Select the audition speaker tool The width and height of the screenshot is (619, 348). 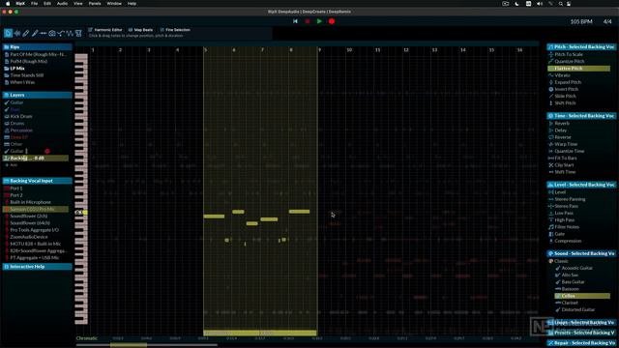point(17,34)
